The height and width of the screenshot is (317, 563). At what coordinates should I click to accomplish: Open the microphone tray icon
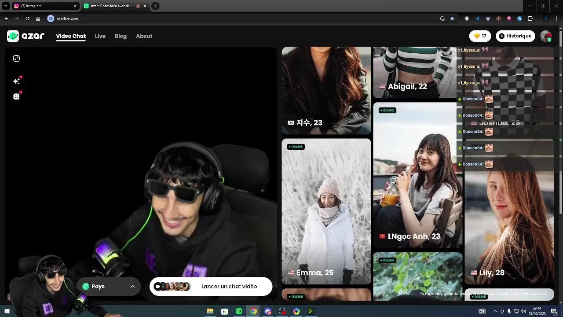(509, 311)
